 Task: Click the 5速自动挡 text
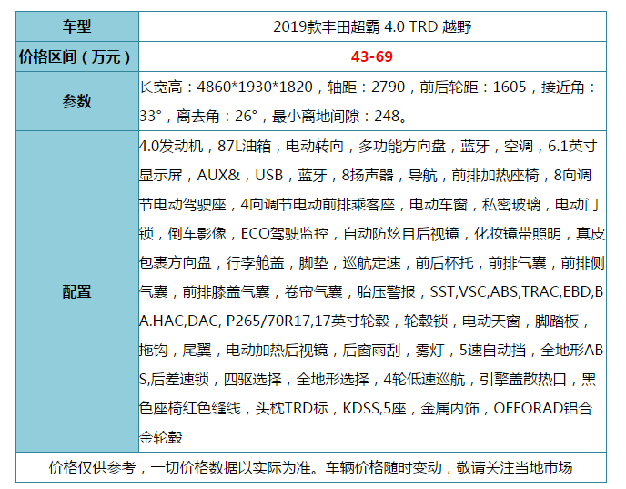(492, 351)
